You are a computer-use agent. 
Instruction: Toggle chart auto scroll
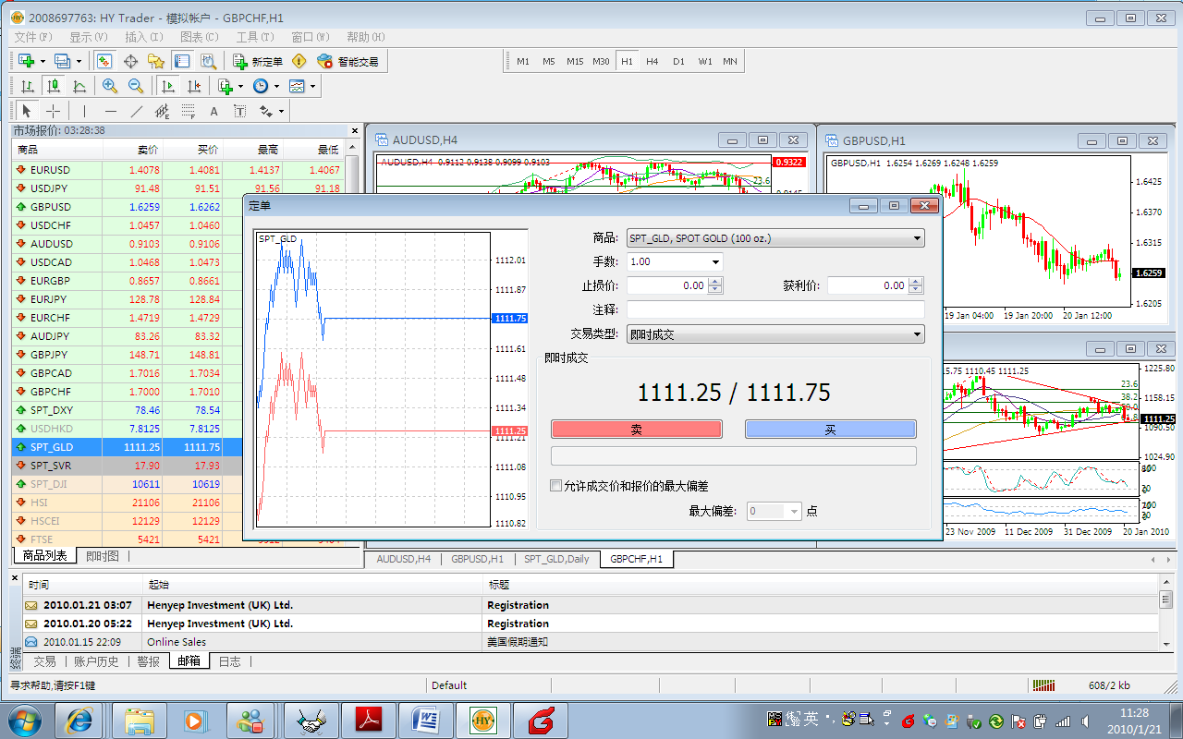point(167,86)
